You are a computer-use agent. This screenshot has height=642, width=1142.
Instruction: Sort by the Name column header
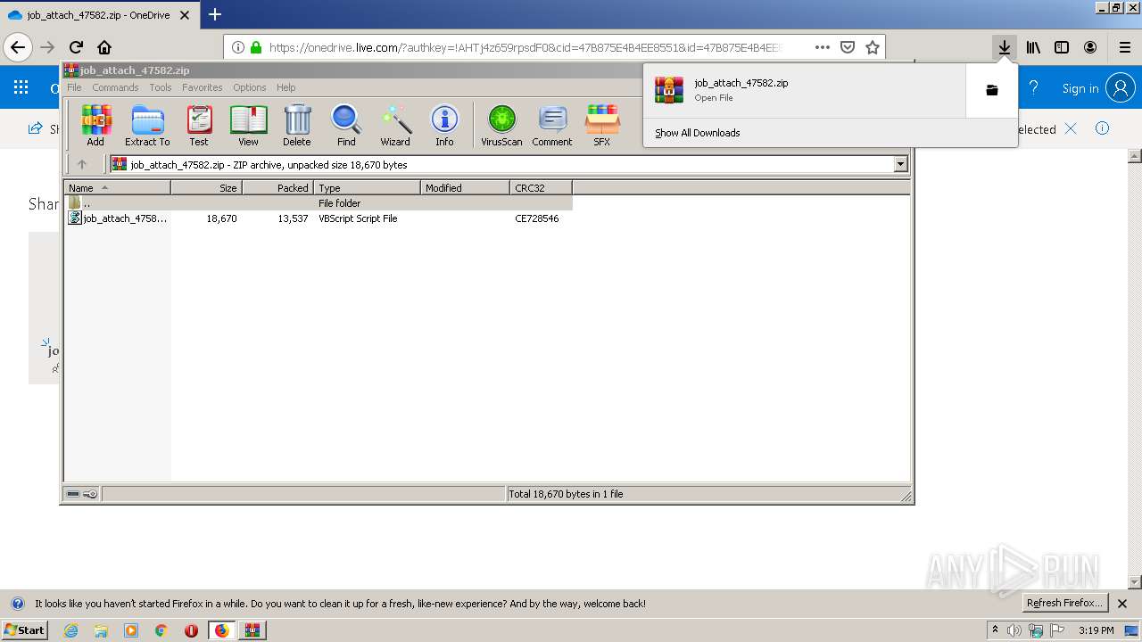click(x=117, y=187)
